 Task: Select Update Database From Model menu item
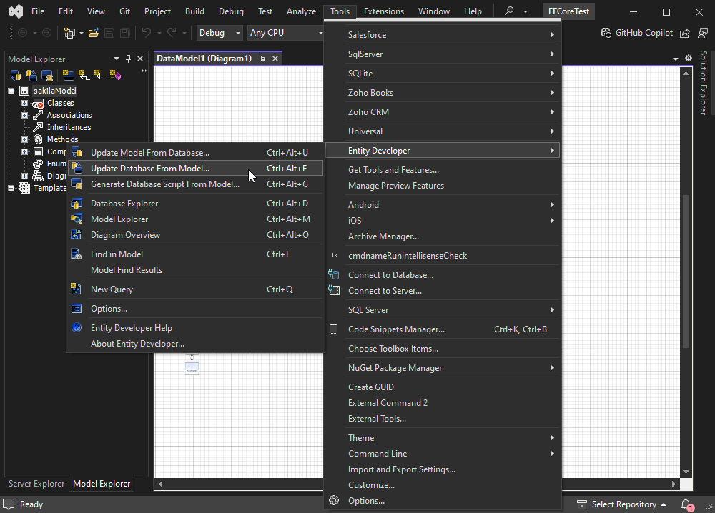pos(150,169)
